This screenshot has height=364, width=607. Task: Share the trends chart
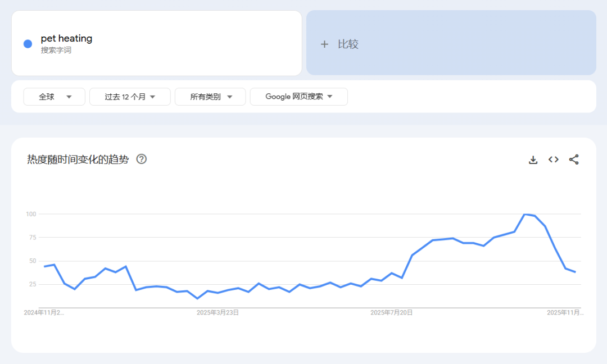(x=574, y=160)
